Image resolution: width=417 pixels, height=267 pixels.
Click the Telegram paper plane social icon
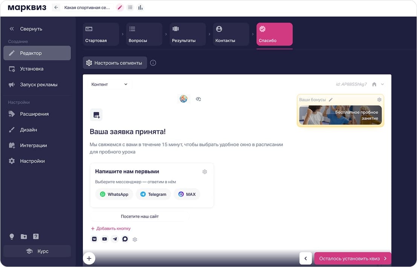[115, 239]
